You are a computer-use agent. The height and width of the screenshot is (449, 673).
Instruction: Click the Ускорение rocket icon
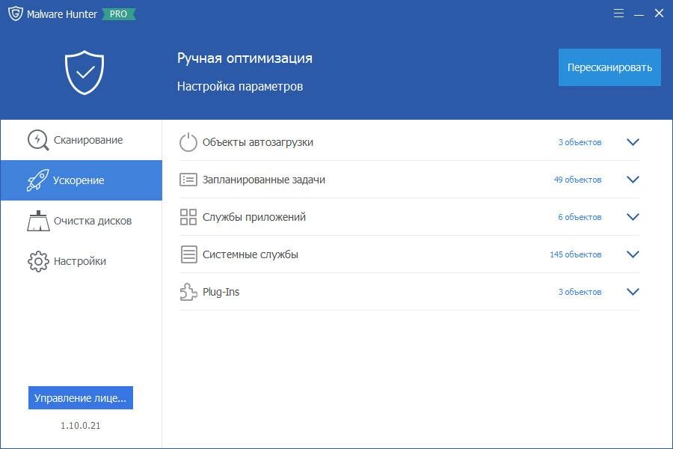pyautogui.click(x=38, y=180)
